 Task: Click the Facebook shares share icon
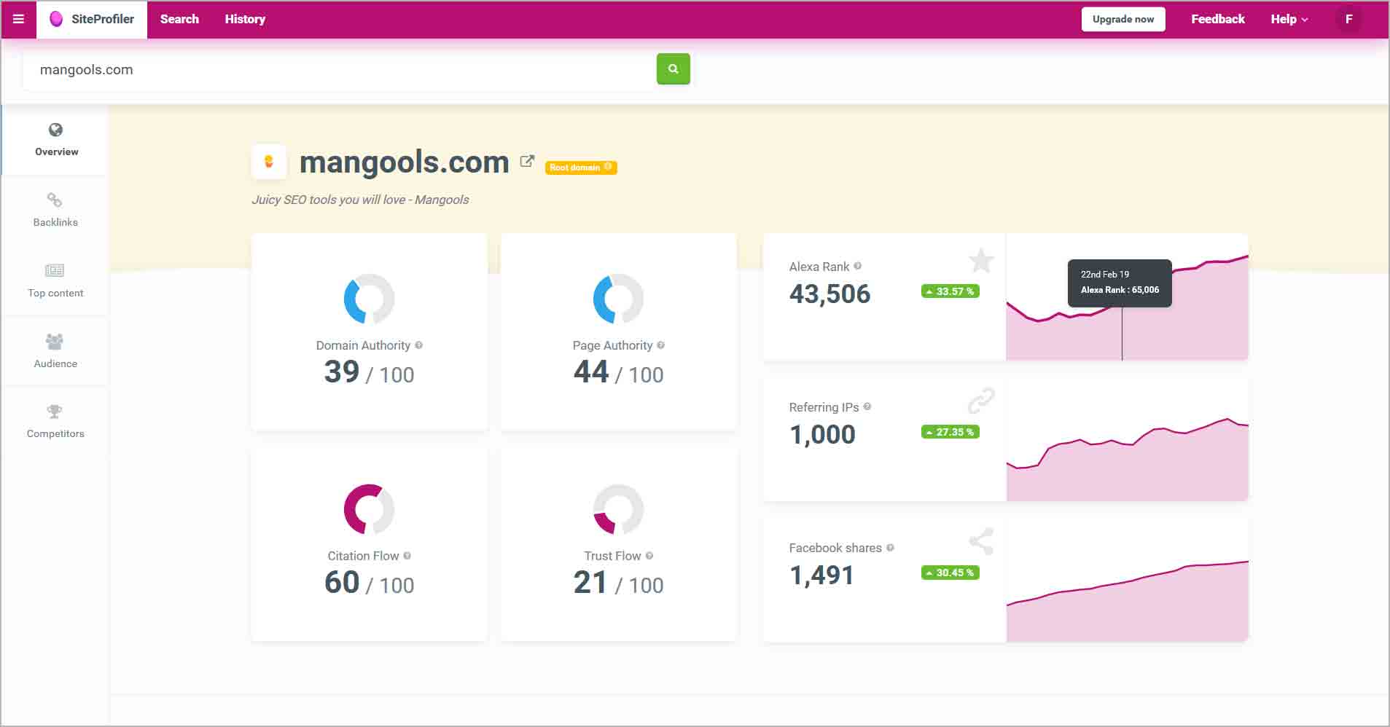click(981, 541)
